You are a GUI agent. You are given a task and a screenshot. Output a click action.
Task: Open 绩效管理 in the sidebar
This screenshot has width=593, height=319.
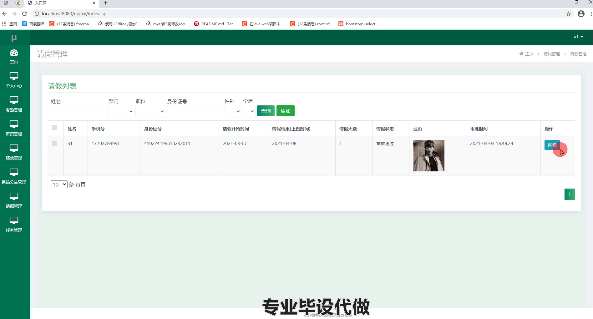pos(14,153)
